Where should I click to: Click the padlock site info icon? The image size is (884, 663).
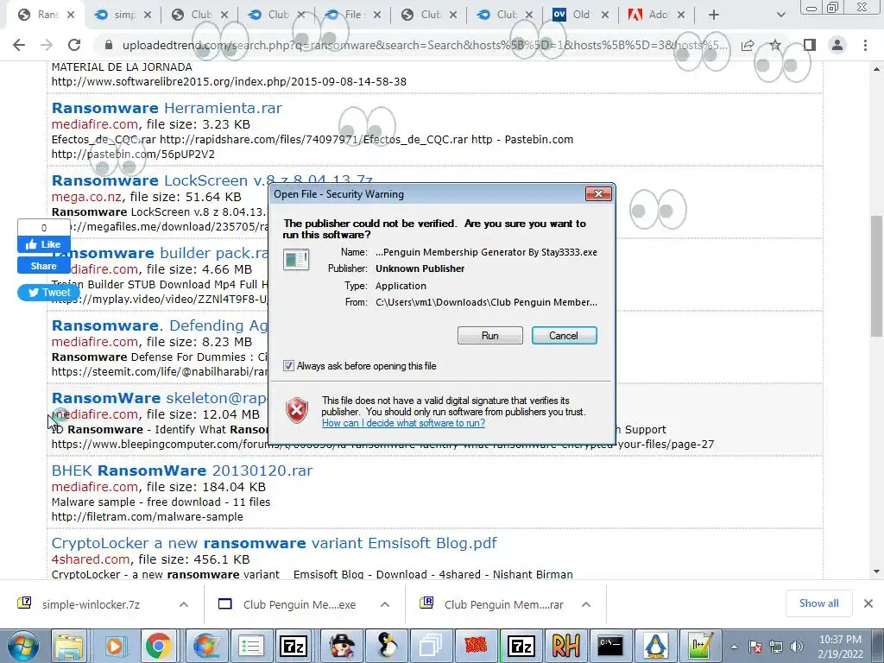click(x=110, y=45)
